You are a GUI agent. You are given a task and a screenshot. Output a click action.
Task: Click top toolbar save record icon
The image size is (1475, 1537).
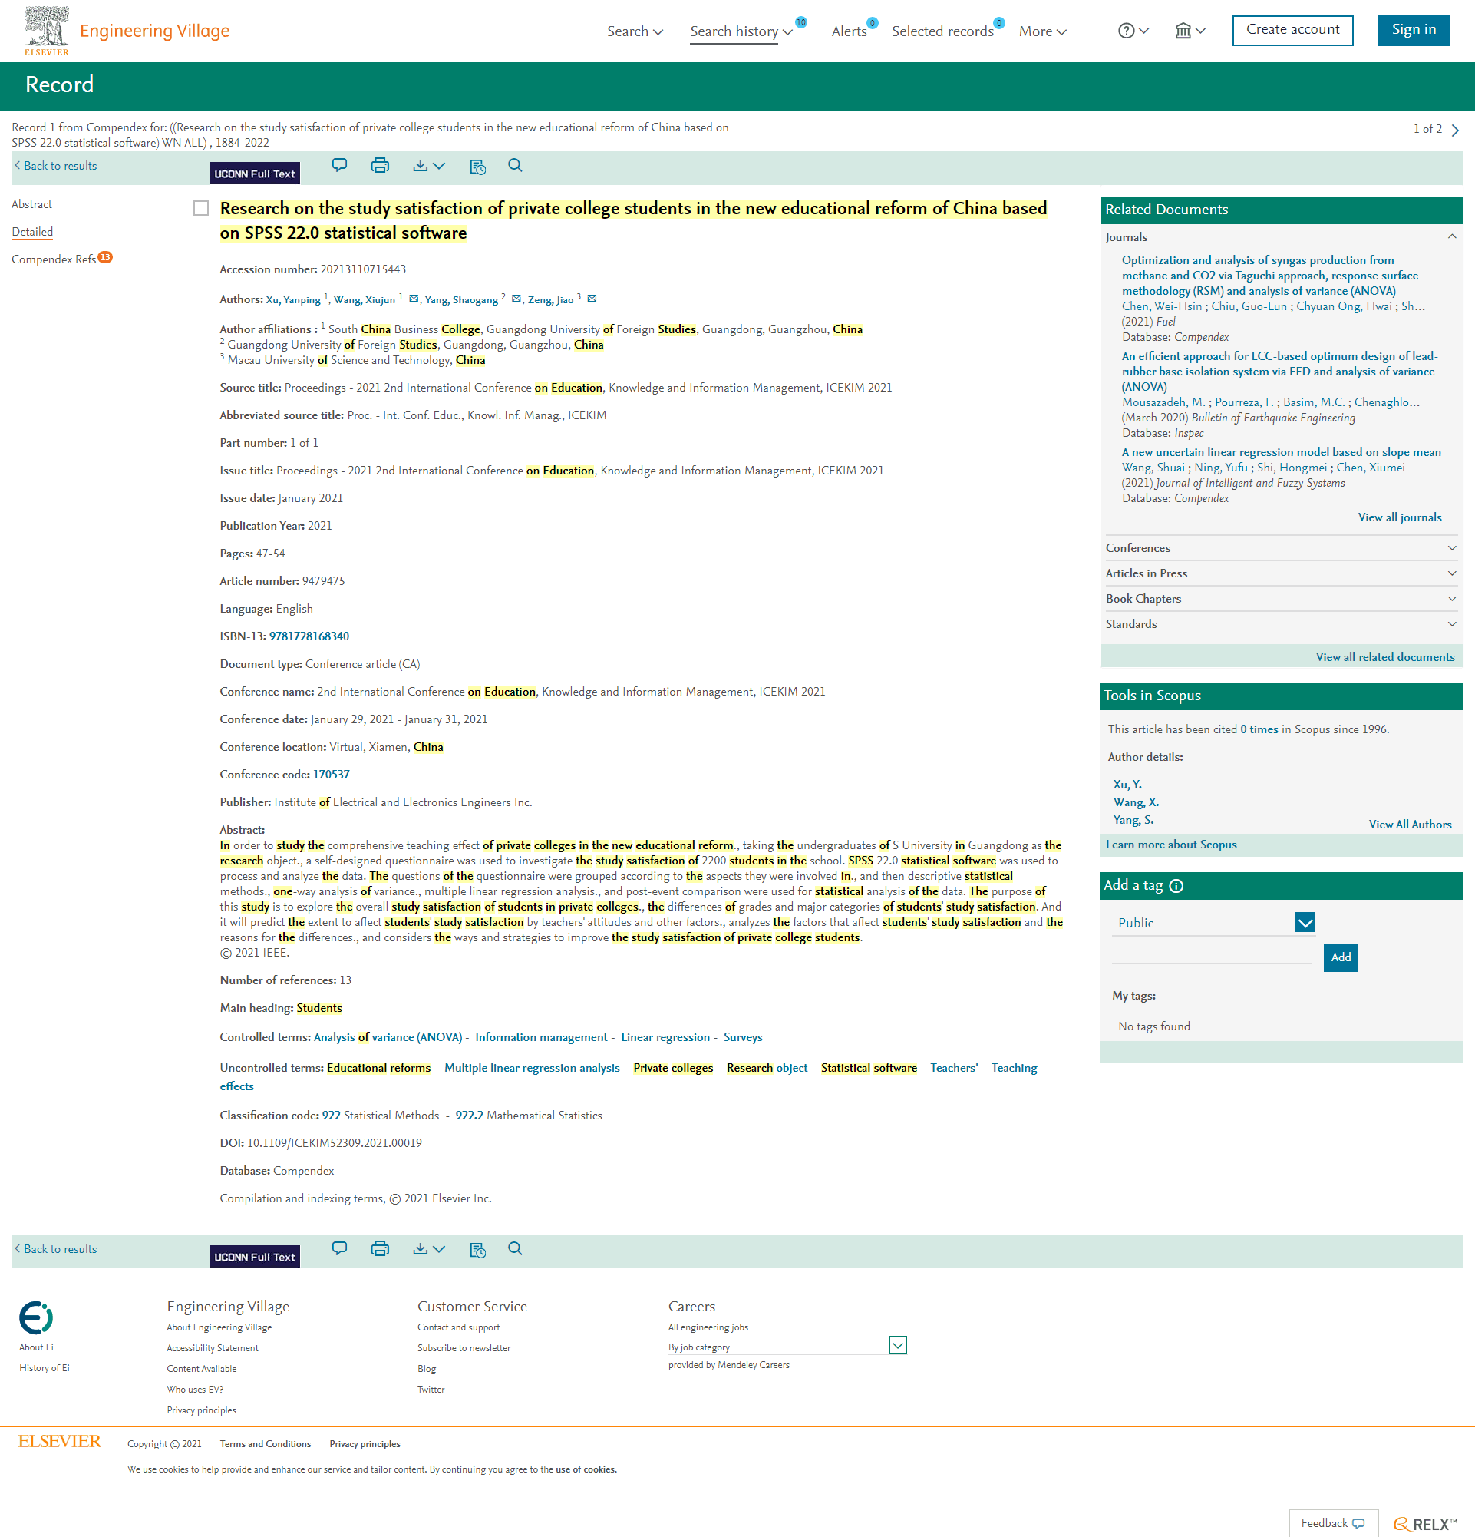tap(478, 167)
